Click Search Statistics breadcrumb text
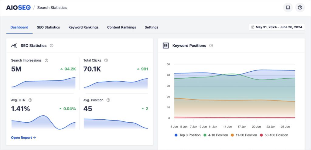311x150 pixels. coord(52,8)
